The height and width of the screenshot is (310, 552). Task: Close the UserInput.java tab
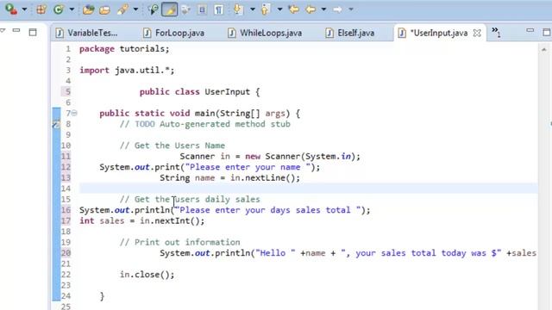coord(477,33)
